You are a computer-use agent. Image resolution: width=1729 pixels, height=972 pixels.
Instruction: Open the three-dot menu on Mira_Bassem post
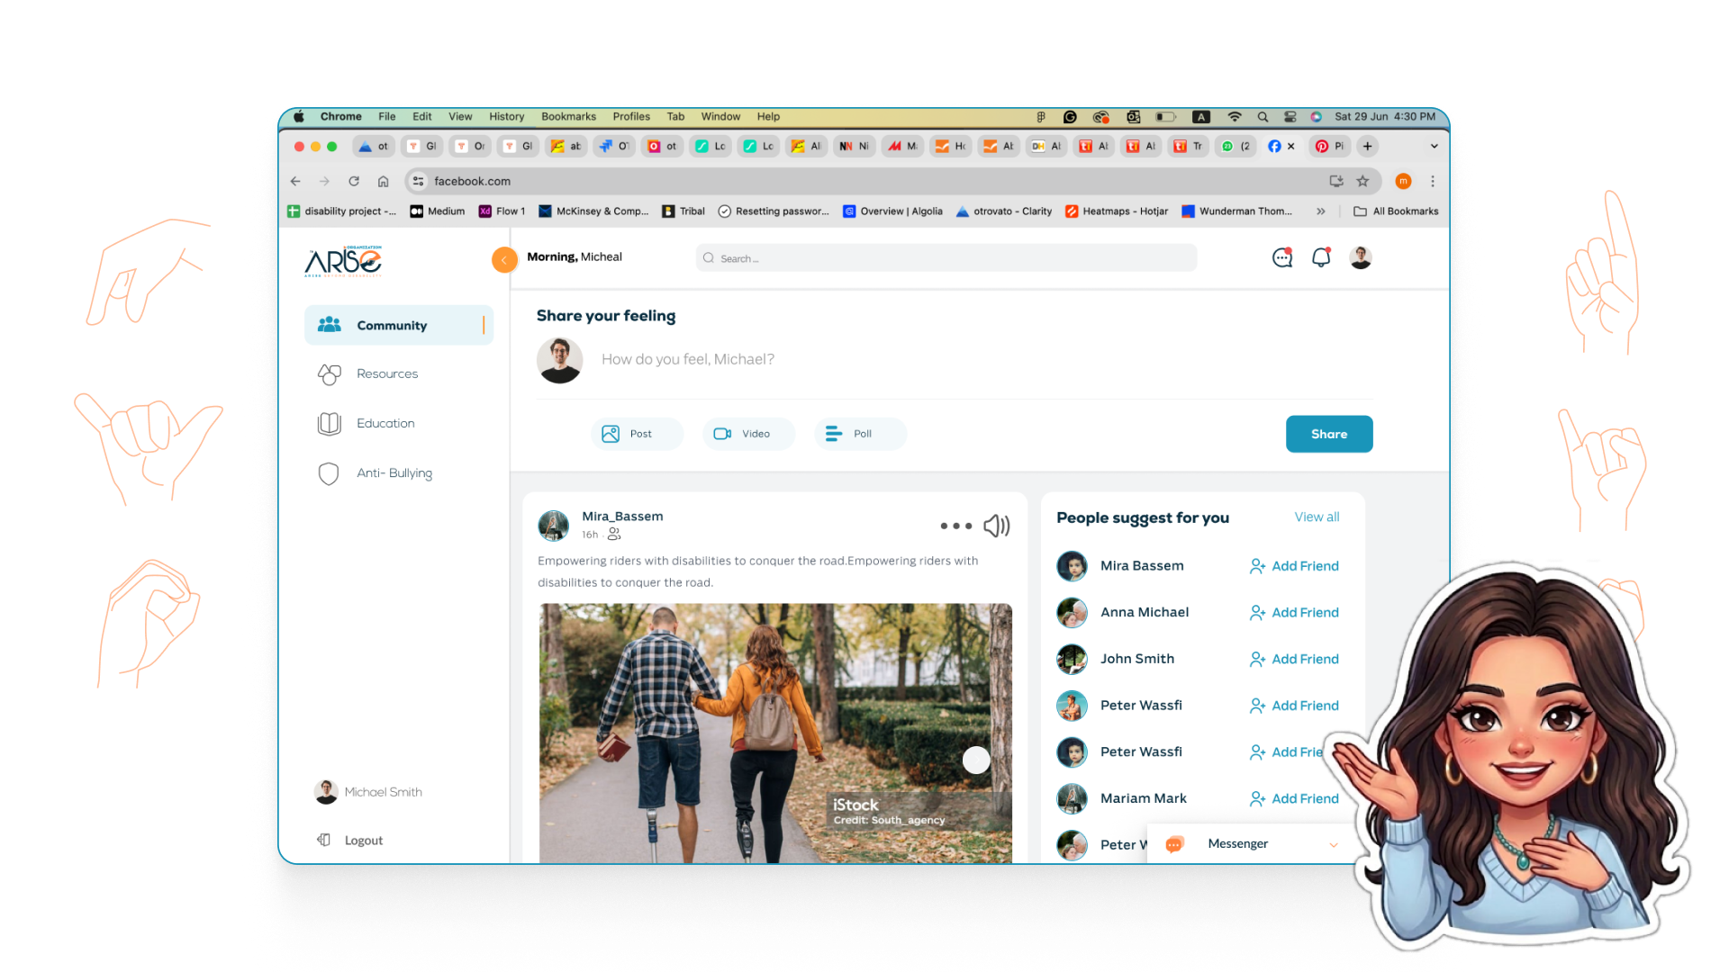(955, 526)
